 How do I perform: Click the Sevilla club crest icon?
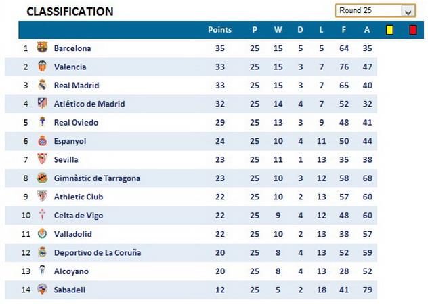(x=42, y=159)
